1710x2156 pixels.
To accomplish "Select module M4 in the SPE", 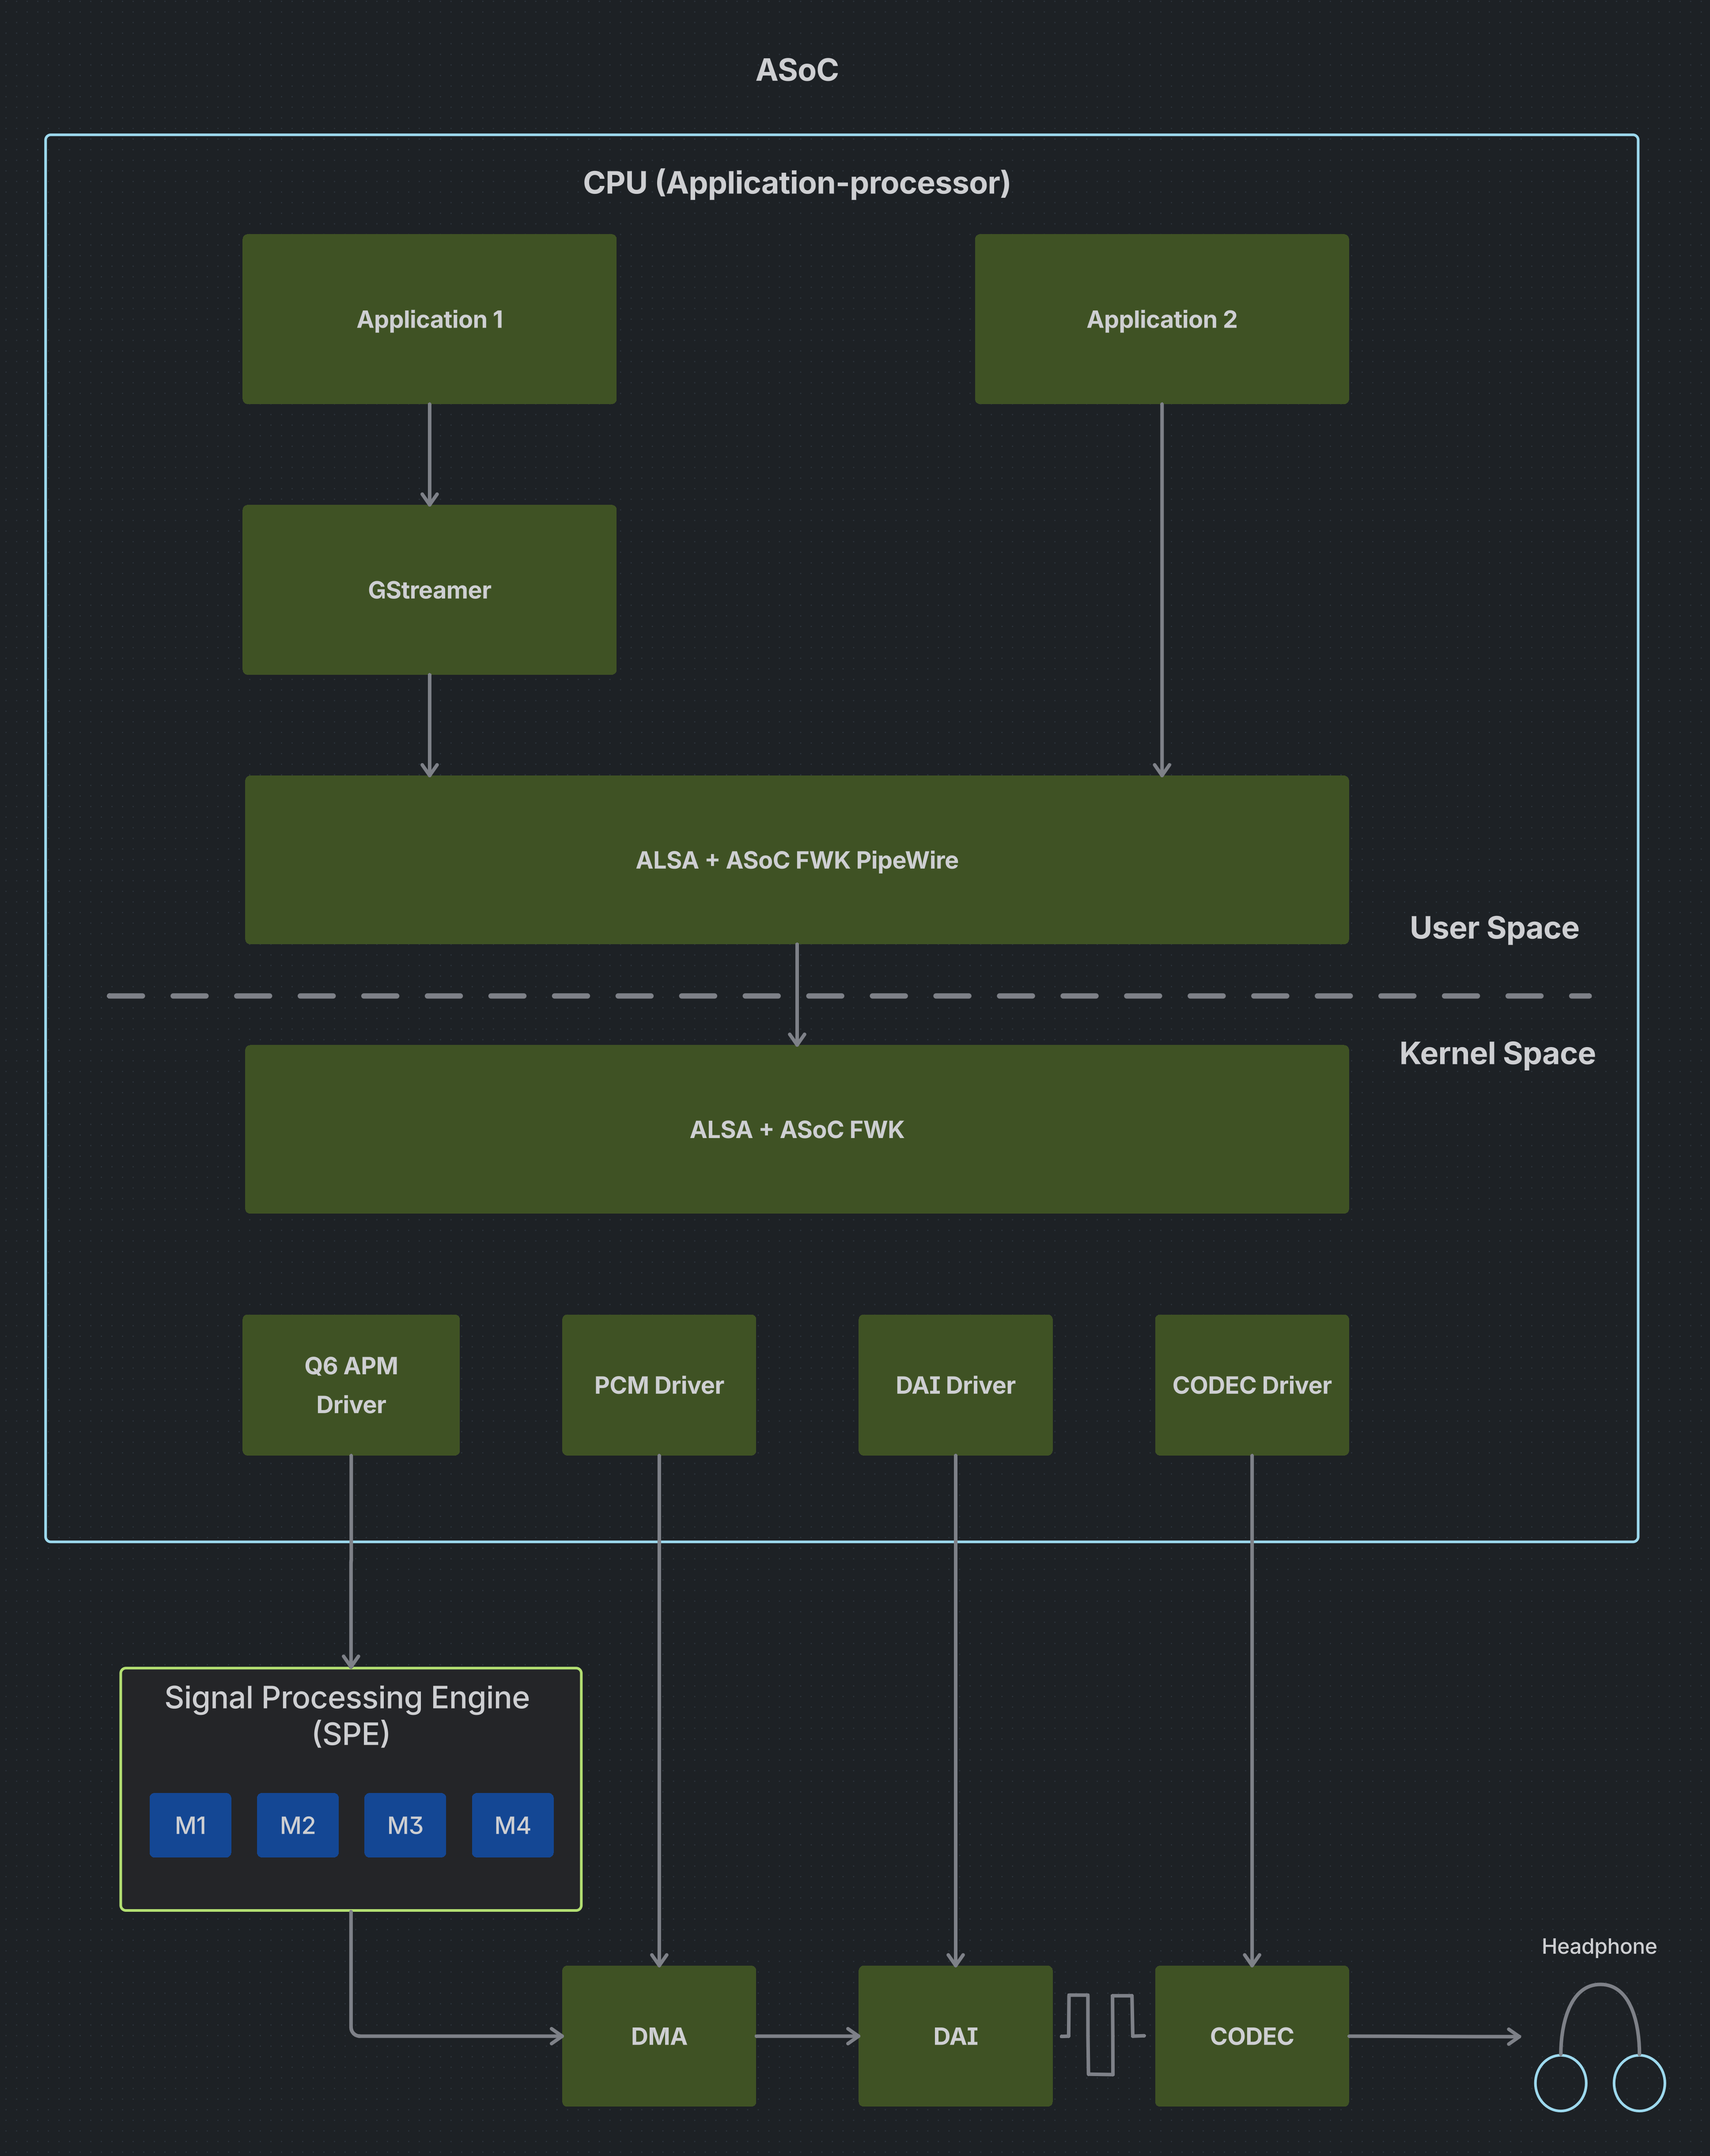I will coord(513,1825).
